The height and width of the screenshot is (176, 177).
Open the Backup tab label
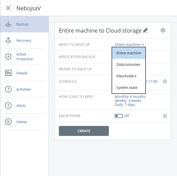pyautogui.click(x=22, y=24)
